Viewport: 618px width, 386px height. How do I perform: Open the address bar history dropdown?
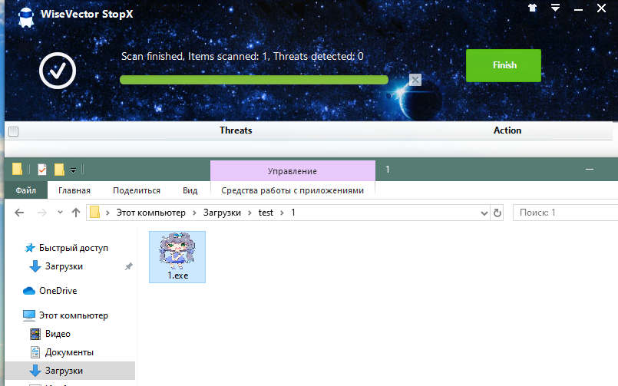[484, 213]
